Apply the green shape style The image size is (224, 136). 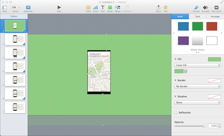click(x=197, y=26)
